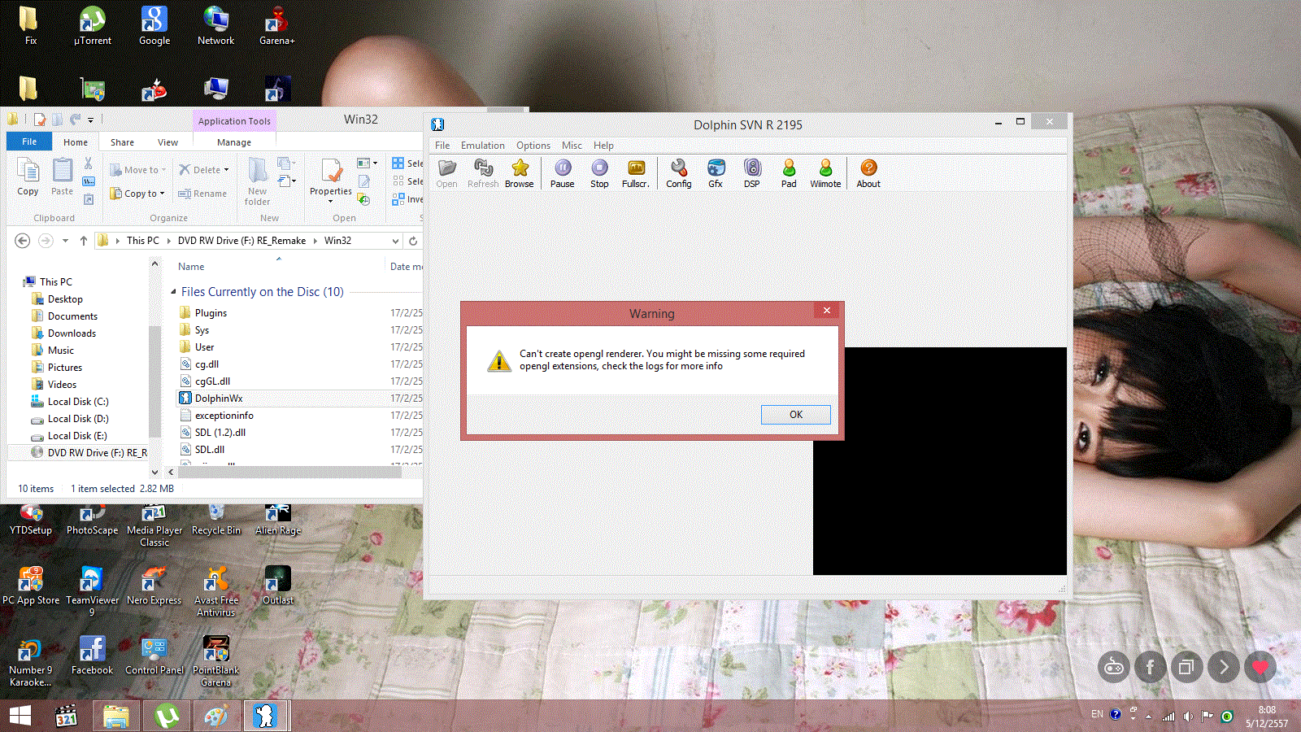Image resolution: width=1301 pixels, height=732 pixels.
Task: Switch to the View ribbon tab
Action: pos(168,142)
